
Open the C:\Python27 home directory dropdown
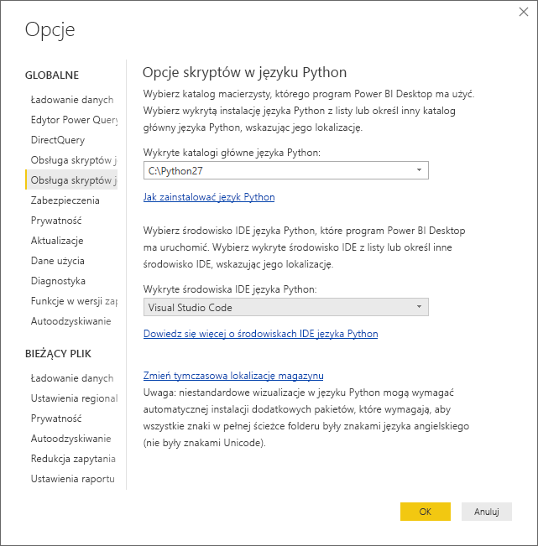coord(285,170)
